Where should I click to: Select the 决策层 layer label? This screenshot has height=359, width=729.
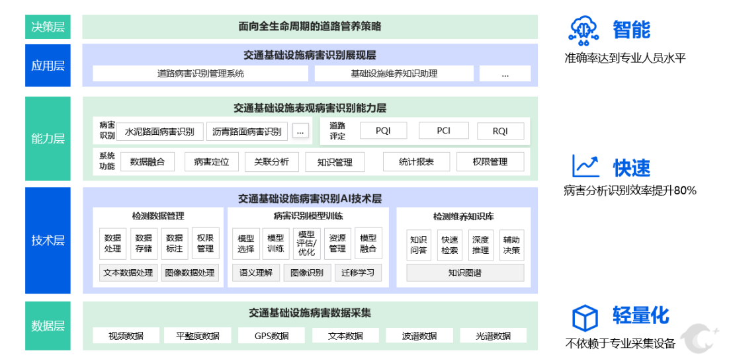click(x=48, y=26)
